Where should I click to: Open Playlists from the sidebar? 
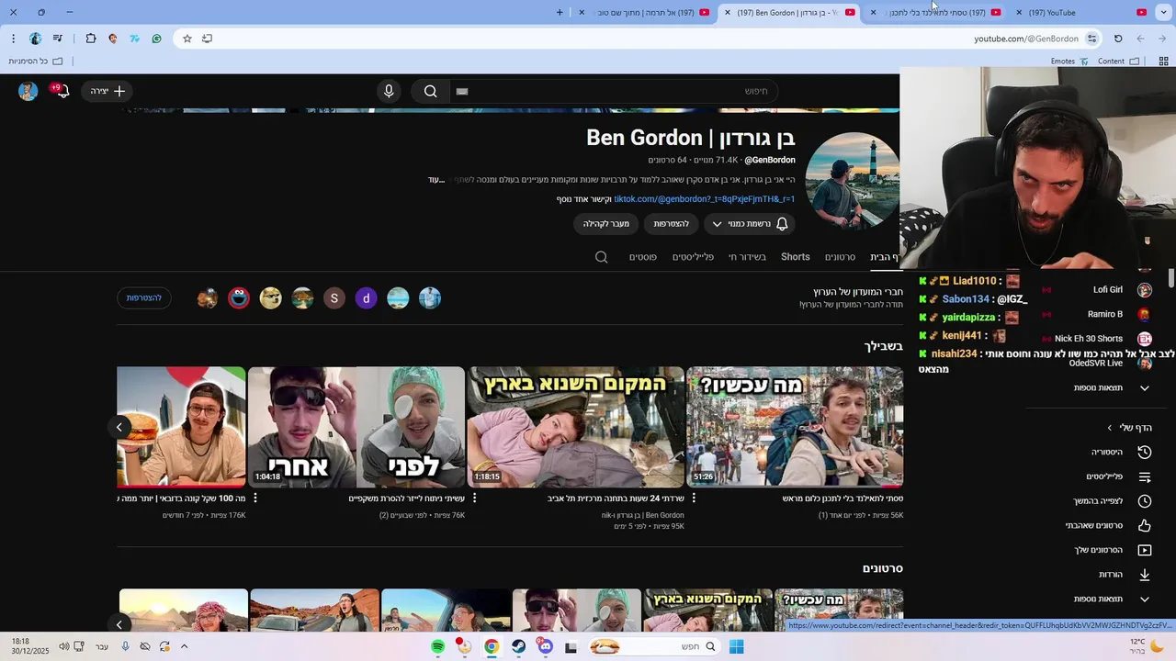1119,476
